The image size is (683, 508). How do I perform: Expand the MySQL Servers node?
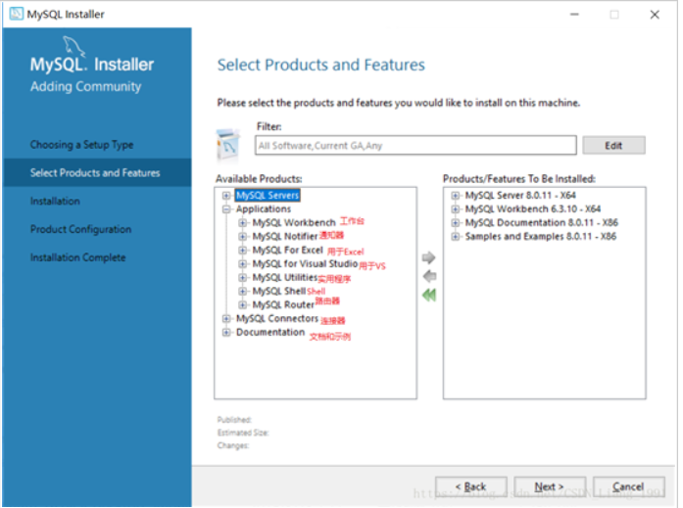pos(226,196)
